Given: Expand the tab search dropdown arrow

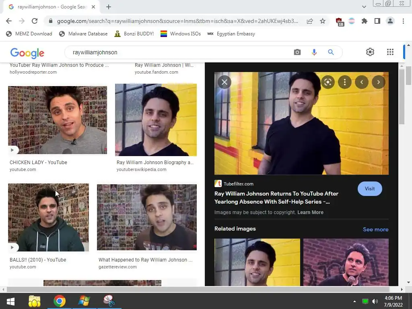Looking at the screenshot, I should click(364, 7).
